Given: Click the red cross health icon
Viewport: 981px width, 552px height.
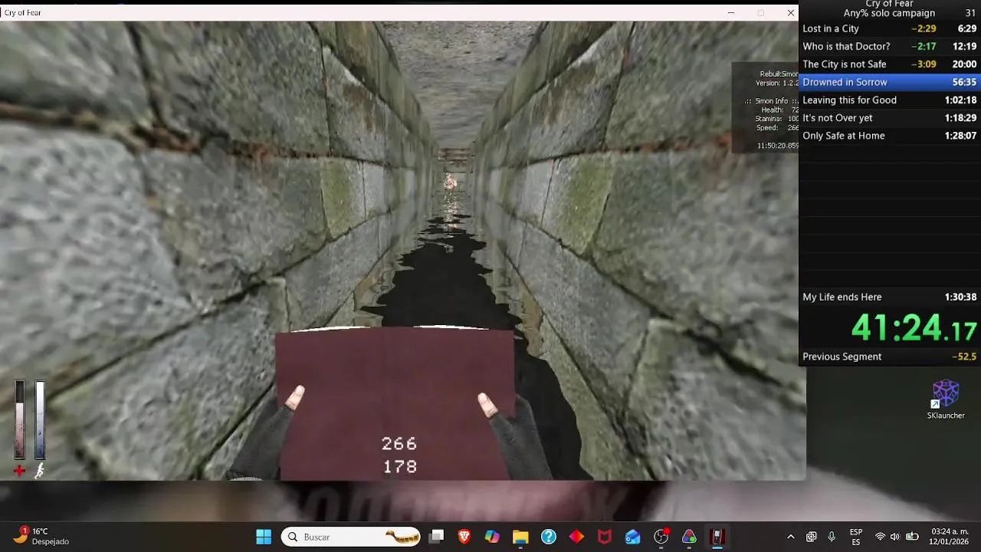Looking at the screenshot, I should 19,471.
